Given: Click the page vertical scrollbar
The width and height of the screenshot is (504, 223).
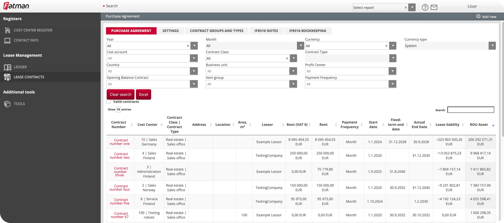Looking at the screenshot, I should click(502, 79).
